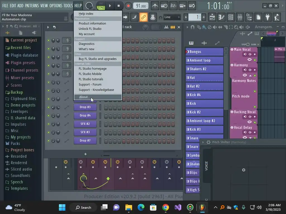Click the Record button
The height and width of the screenshot is (214, 286).
[x=128, y=6]
